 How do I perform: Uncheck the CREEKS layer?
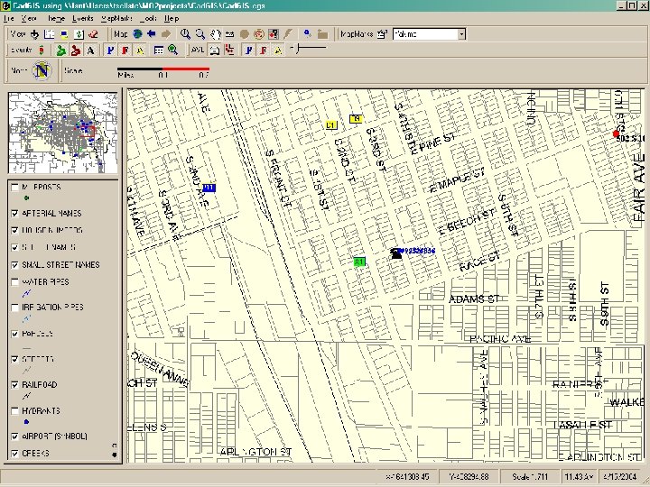click(15, 454)
